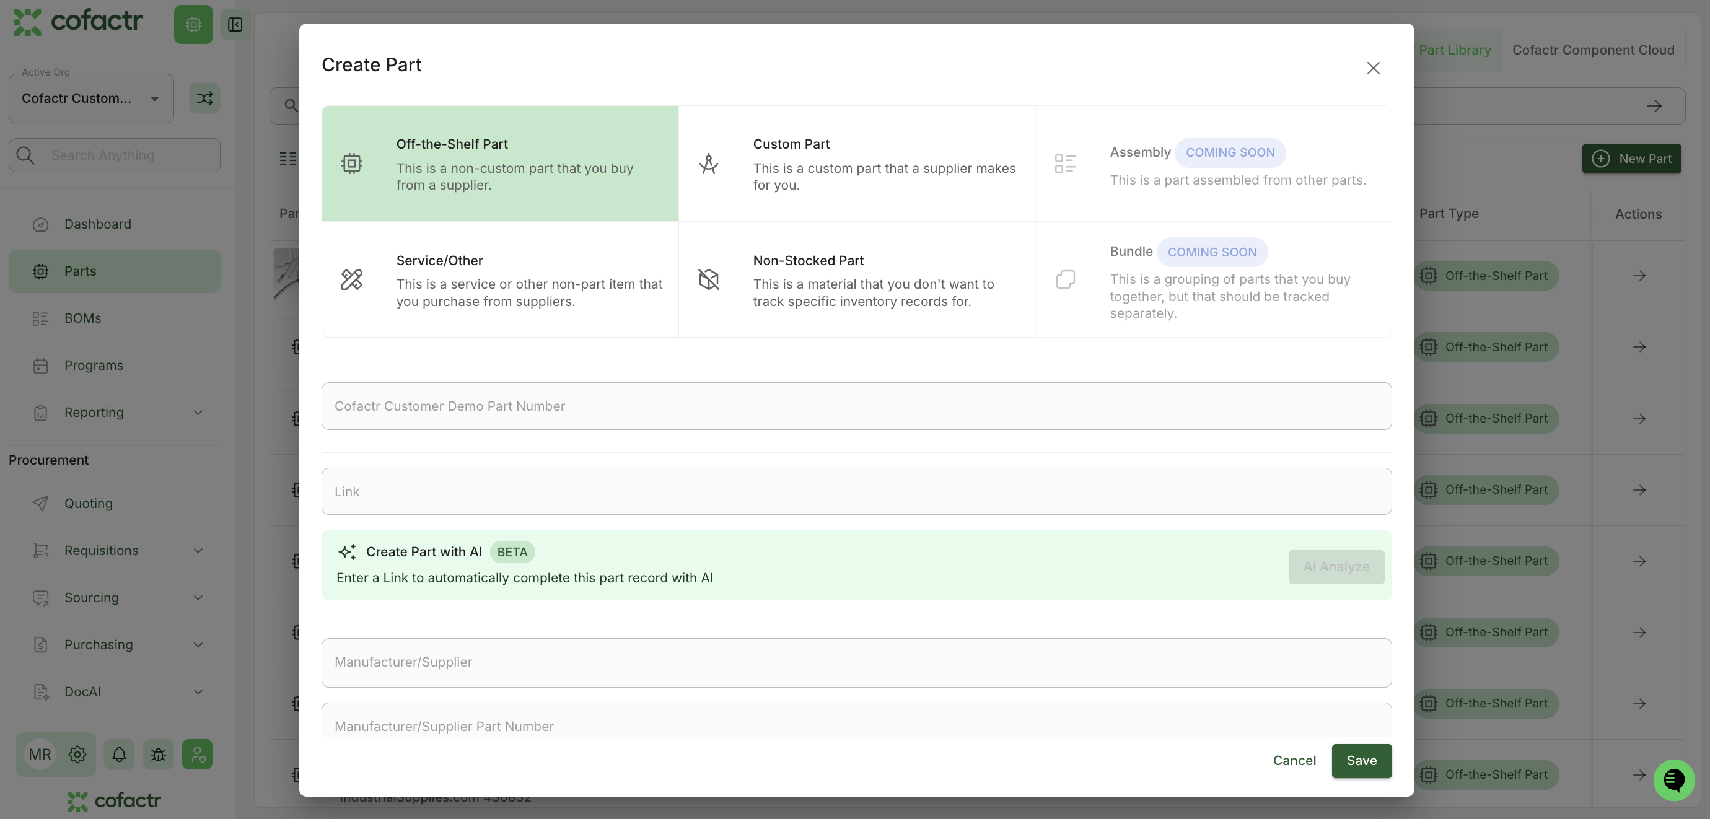1710x819 pixels.
Task: Click the green user admin icon
Action: 197,755
